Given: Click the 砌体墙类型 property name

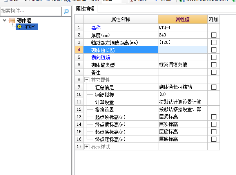Looking at the screenshot, I should pos(103,65).
